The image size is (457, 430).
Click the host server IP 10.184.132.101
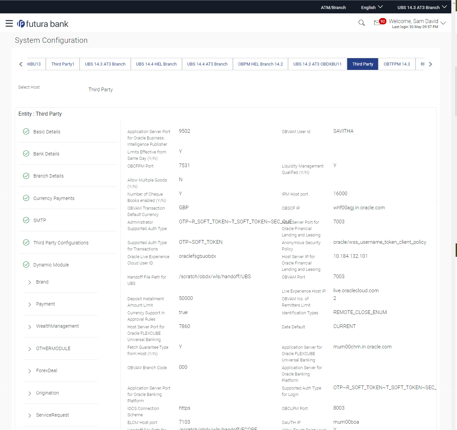350,256
